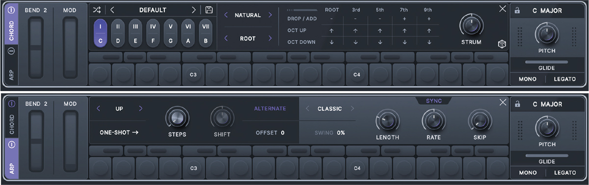
Task: Select chord degree VII (B)
Action: click(206, 34)
